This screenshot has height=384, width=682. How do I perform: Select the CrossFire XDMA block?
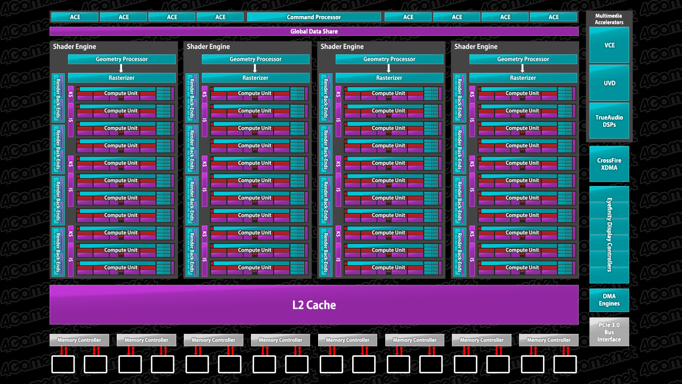pos(609,164)
